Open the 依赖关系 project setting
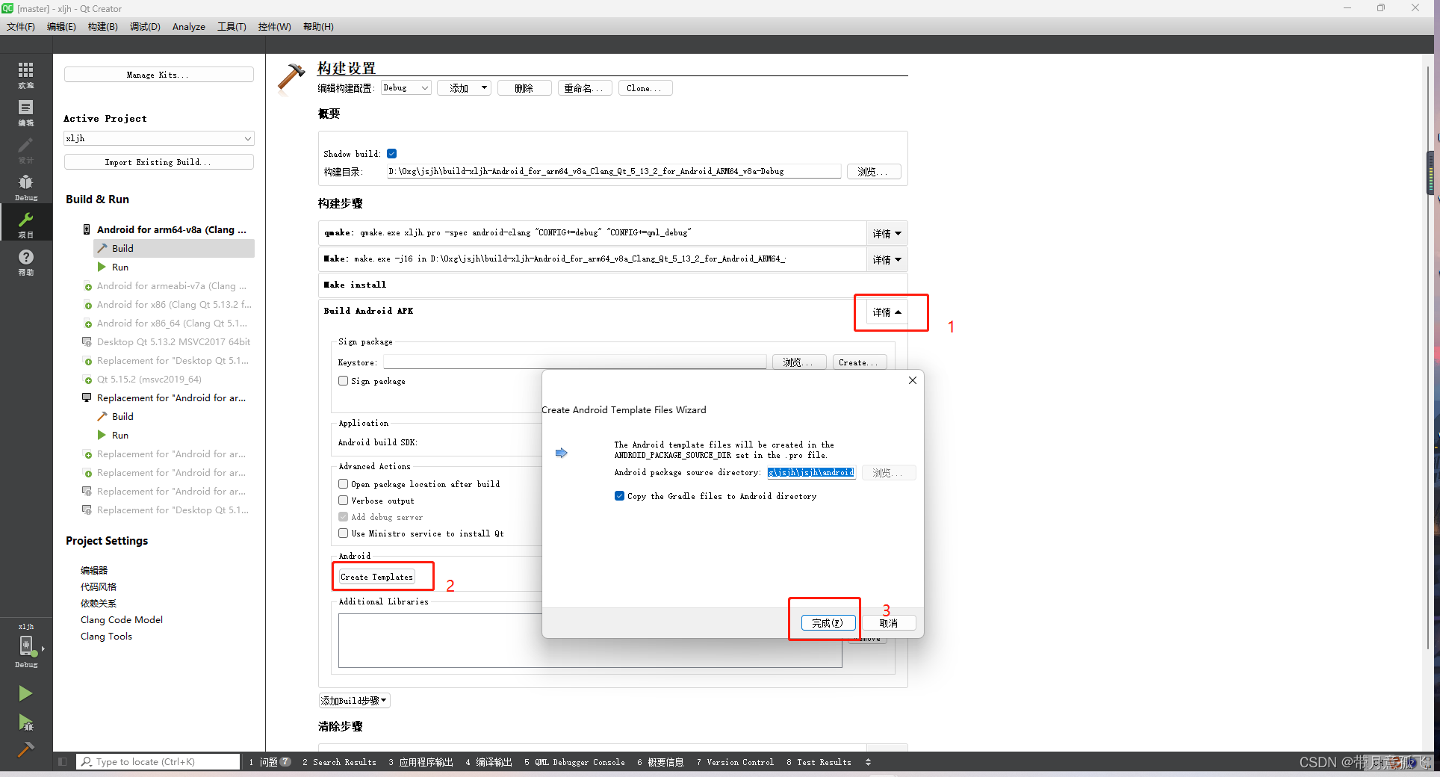The image size is (1440, 777). click(99, 604)
